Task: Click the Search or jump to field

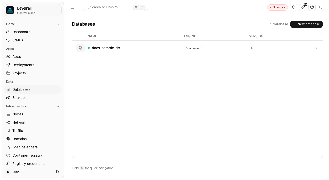Action: [115, 7]
